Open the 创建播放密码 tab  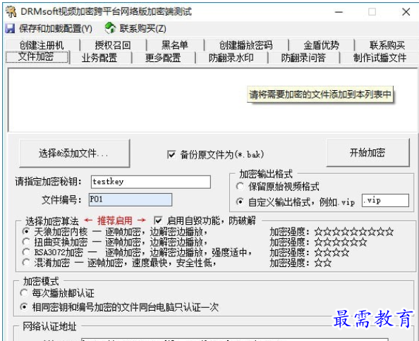coord(246,45)
